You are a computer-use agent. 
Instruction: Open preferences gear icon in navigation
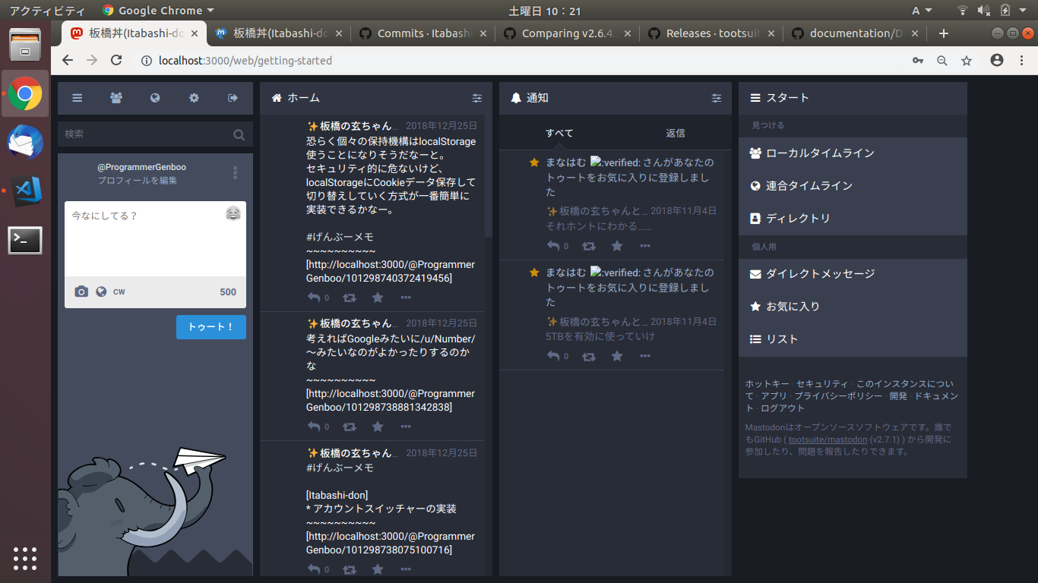pos(194,98)
